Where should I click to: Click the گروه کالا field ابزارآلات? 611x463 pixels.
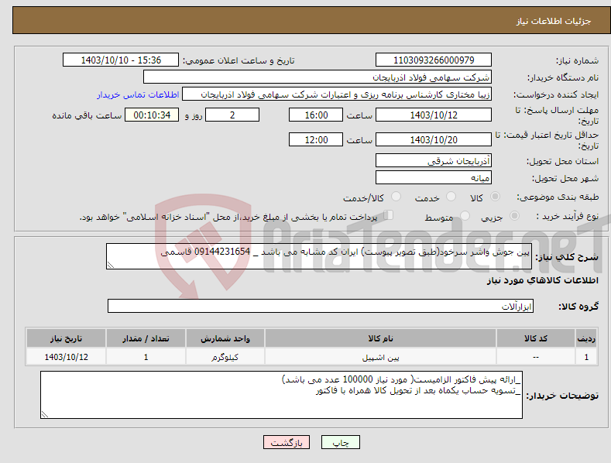point(321,306)
